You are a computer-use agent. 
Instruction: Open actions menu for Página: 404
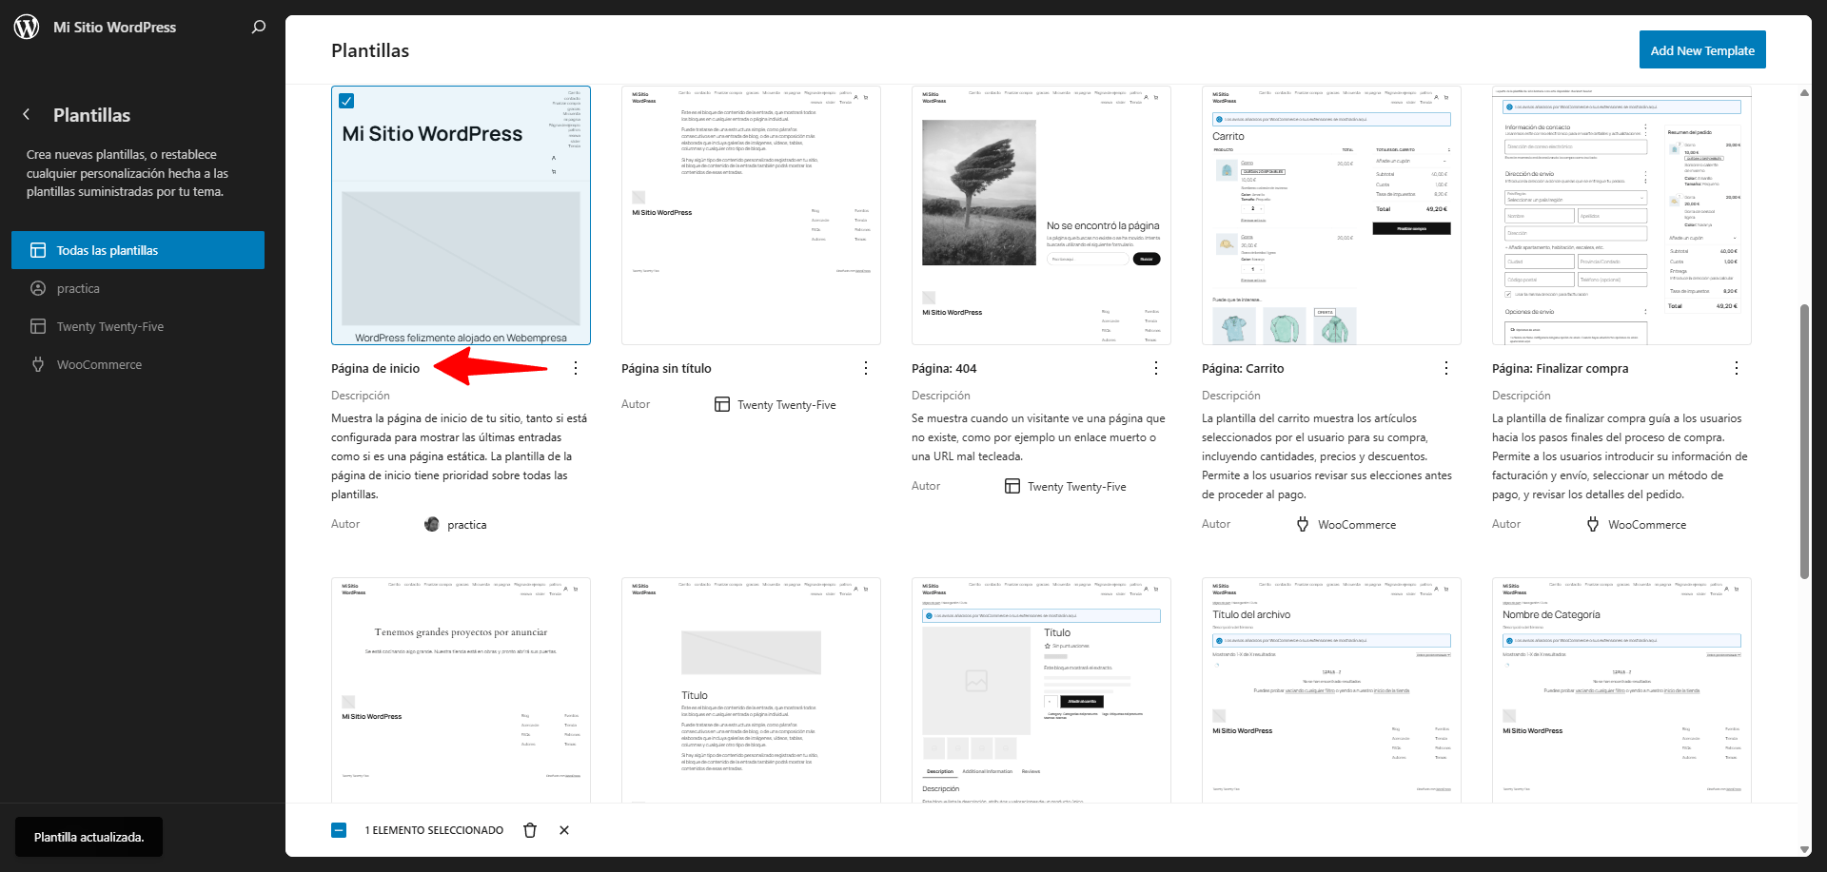(1156, 368)
